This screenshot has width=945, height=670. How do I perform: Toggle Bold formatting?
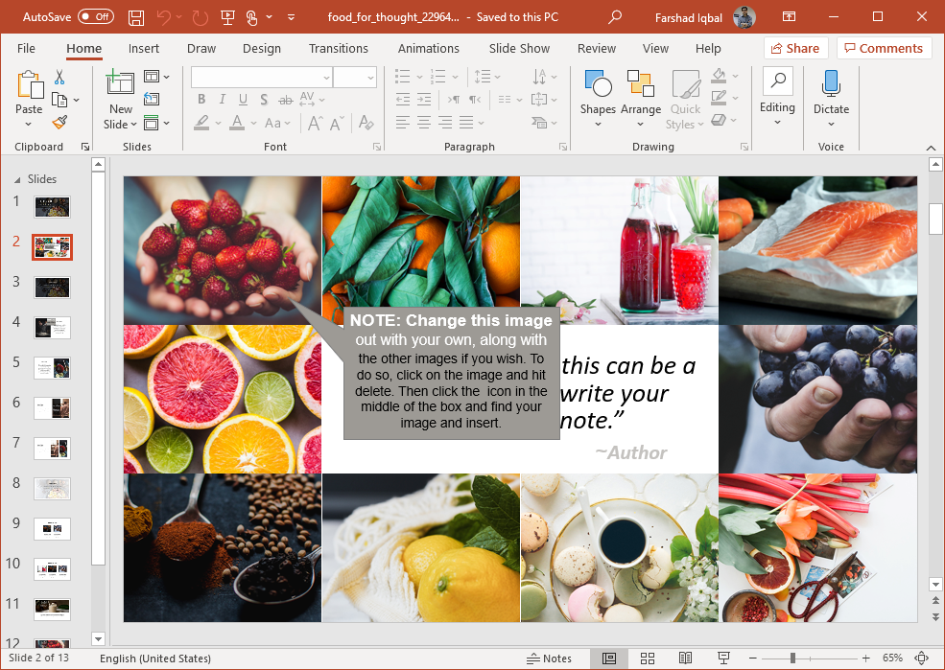click(x=201, y=100)
